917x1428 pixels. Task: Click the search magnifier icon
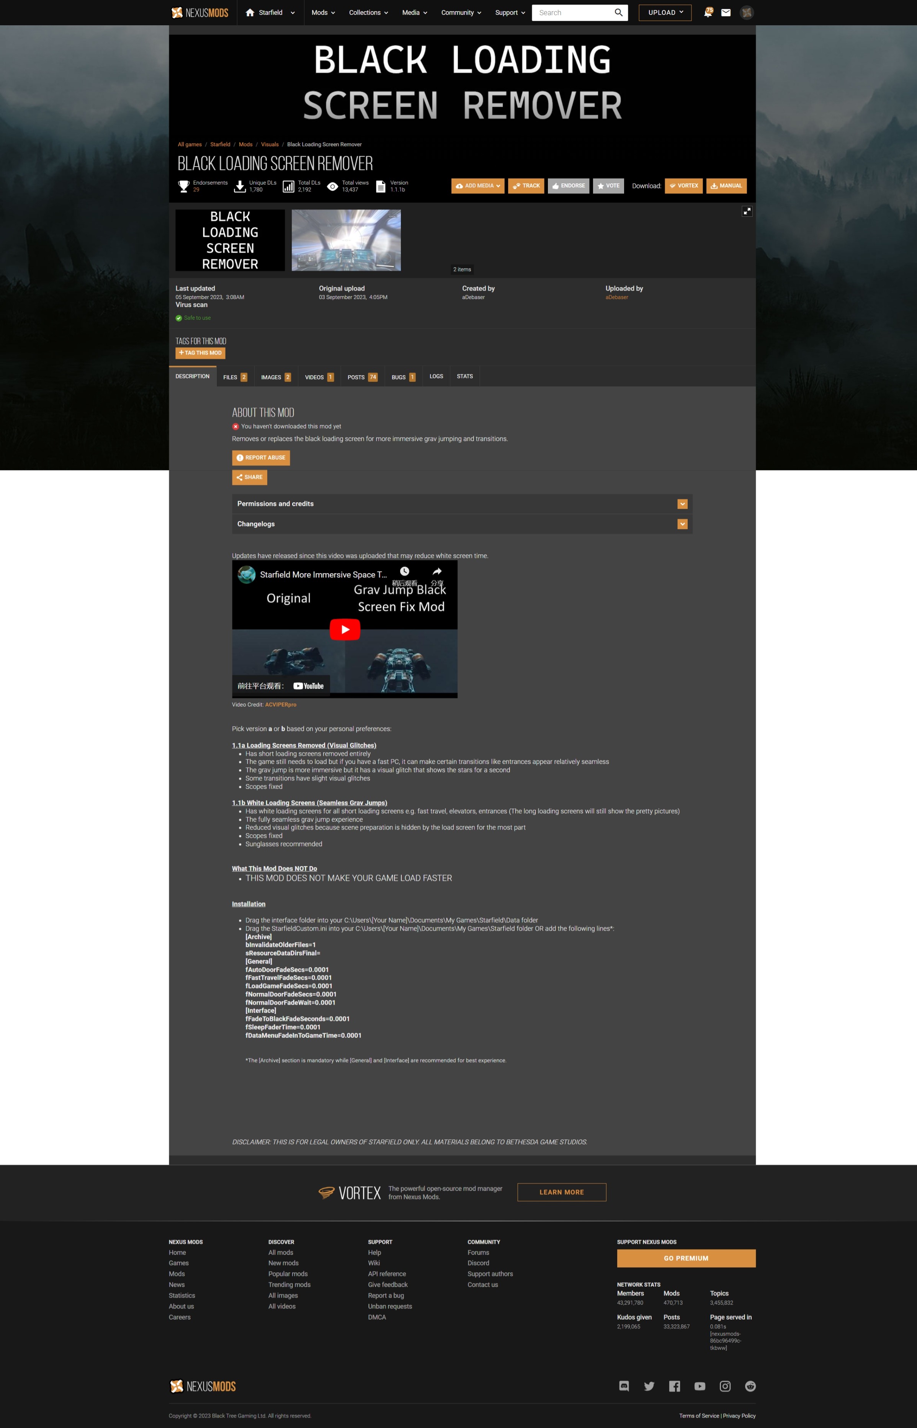click(619, 13)
